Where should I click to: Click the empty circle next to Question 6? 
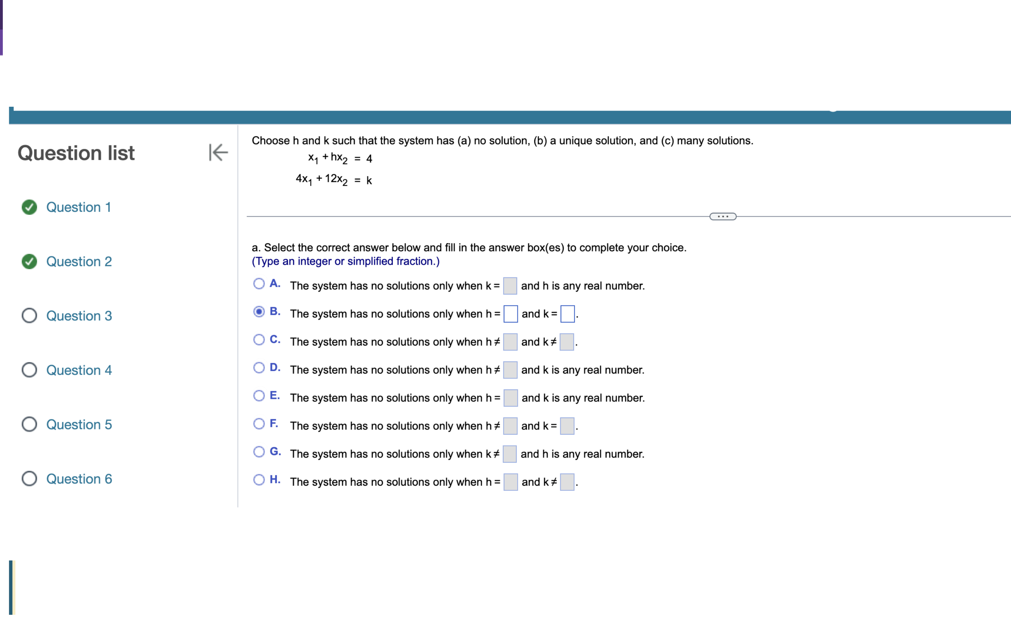(29, 479)
